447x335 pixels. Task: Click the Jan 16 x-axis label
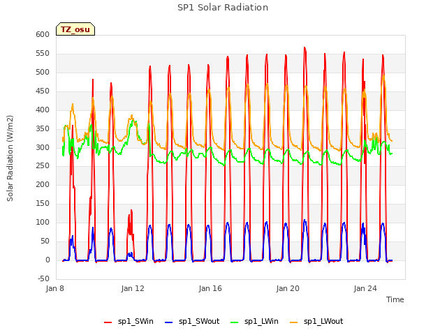(210, 288)
